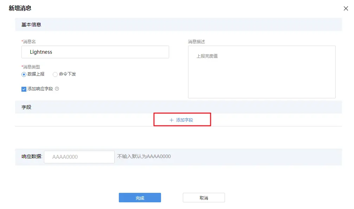Click the 新增消息 dialog title

point(20,8)
